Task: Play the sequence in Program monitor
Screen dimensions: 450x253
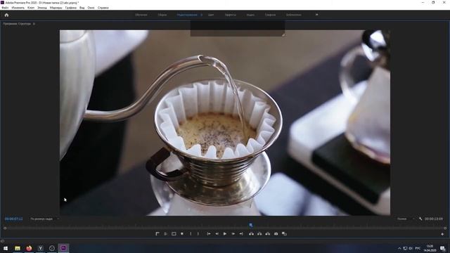Action: pos(225,234)
